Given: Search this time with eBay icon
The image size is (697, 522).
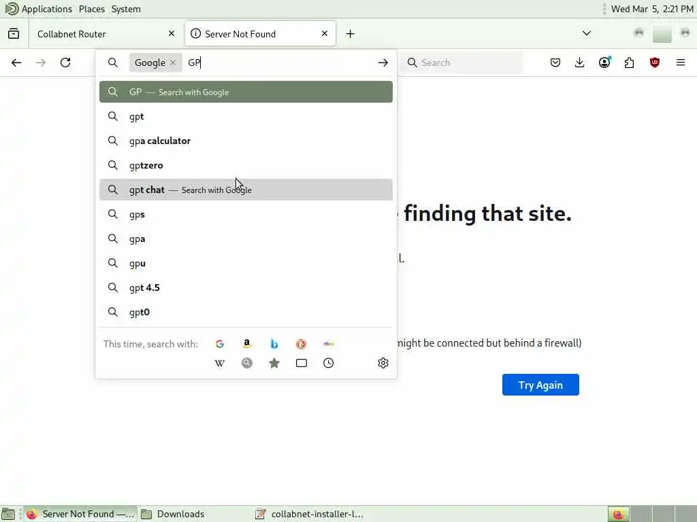Looking at the screenshot, I should [329, 344].
